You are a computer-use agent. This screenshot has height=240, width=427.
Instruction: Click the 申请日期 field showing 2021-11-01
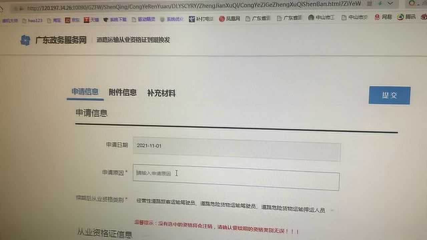(237, 150)
